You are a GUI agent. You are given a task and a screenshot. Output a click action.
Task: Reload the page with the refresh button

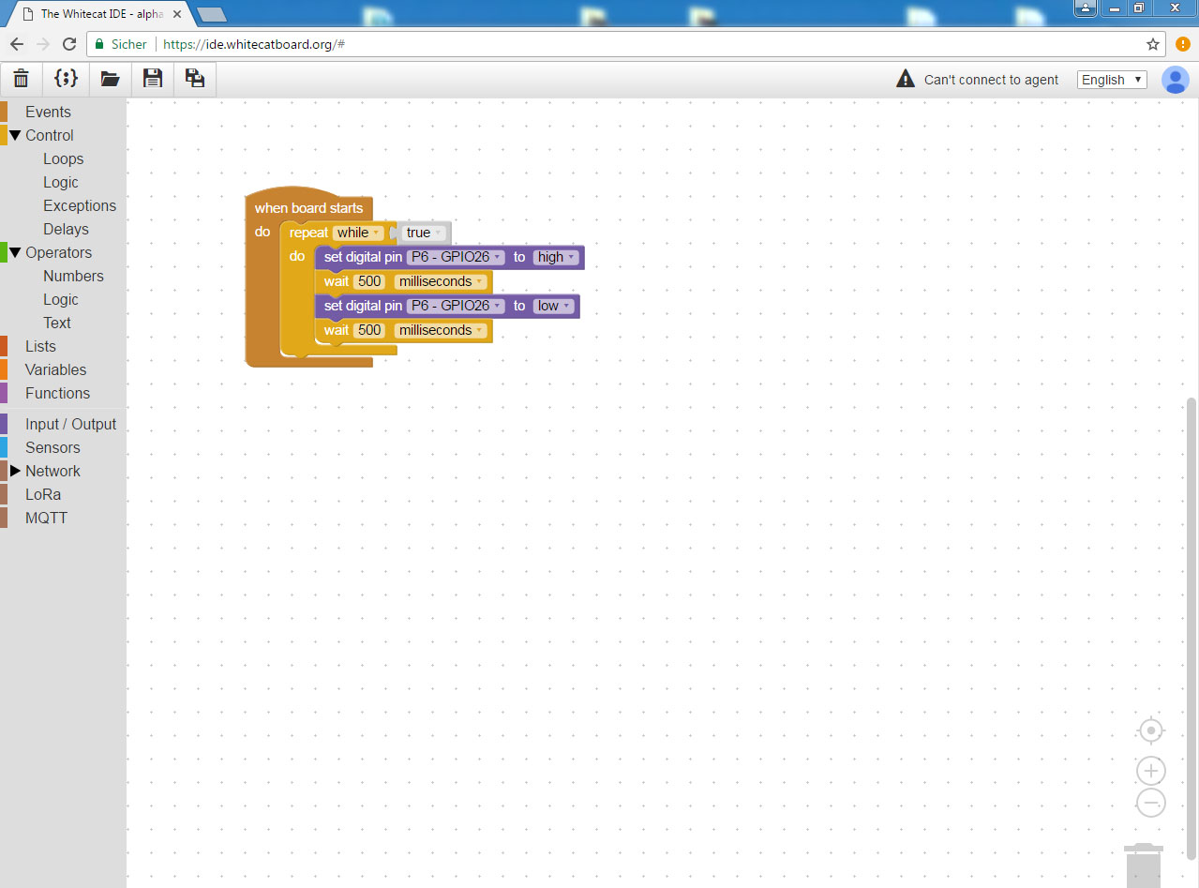pyautogui.click(x=69, y=44)
